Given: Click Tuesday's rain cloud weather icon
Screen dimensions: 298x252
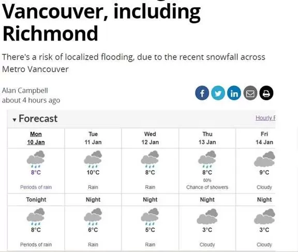Looking at the screenshot, I should 93,159.
